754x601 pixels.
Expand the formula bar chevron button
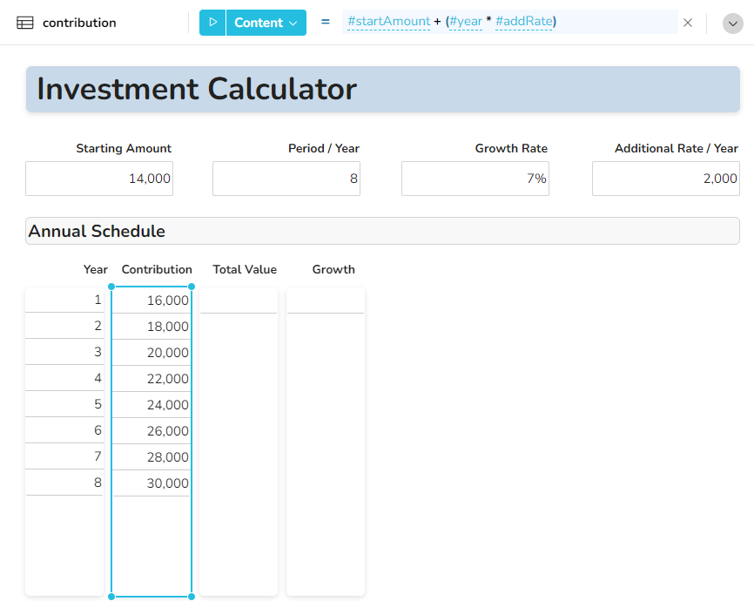733,24
